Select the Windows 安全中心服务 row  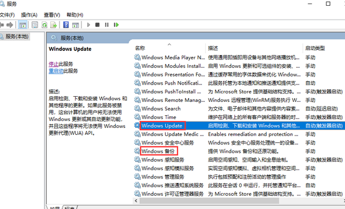coord(239,142)
